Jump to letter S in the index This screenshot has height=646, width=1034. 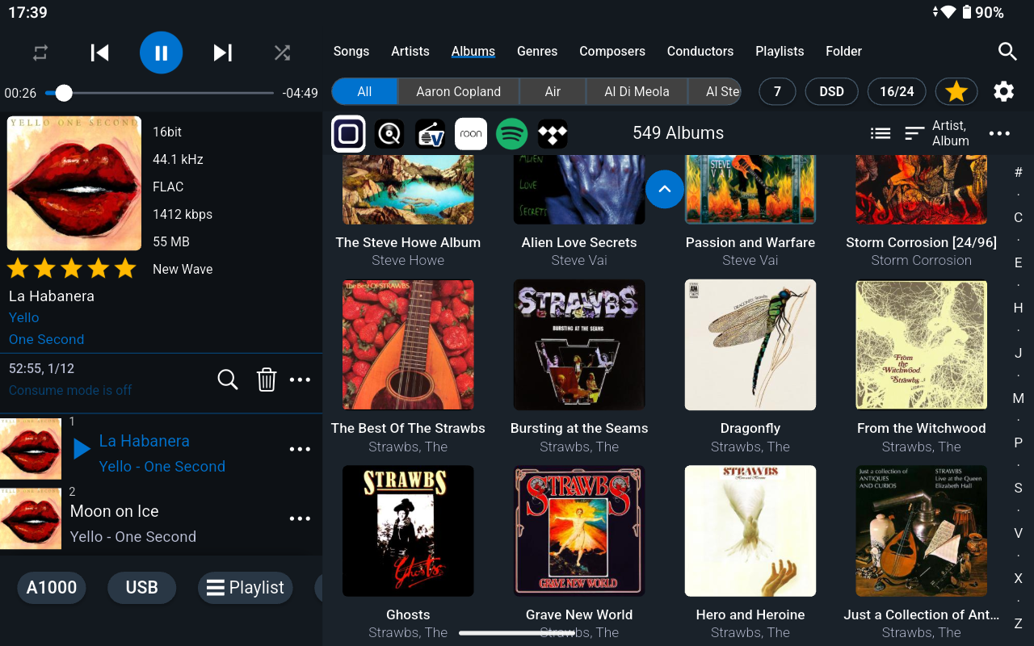(1018, 488)
